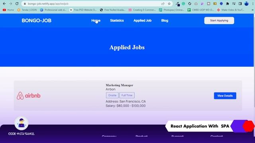Screen dimensions: 255x143
Task: Click the blue shield extension icon
Action: [221, 4]
